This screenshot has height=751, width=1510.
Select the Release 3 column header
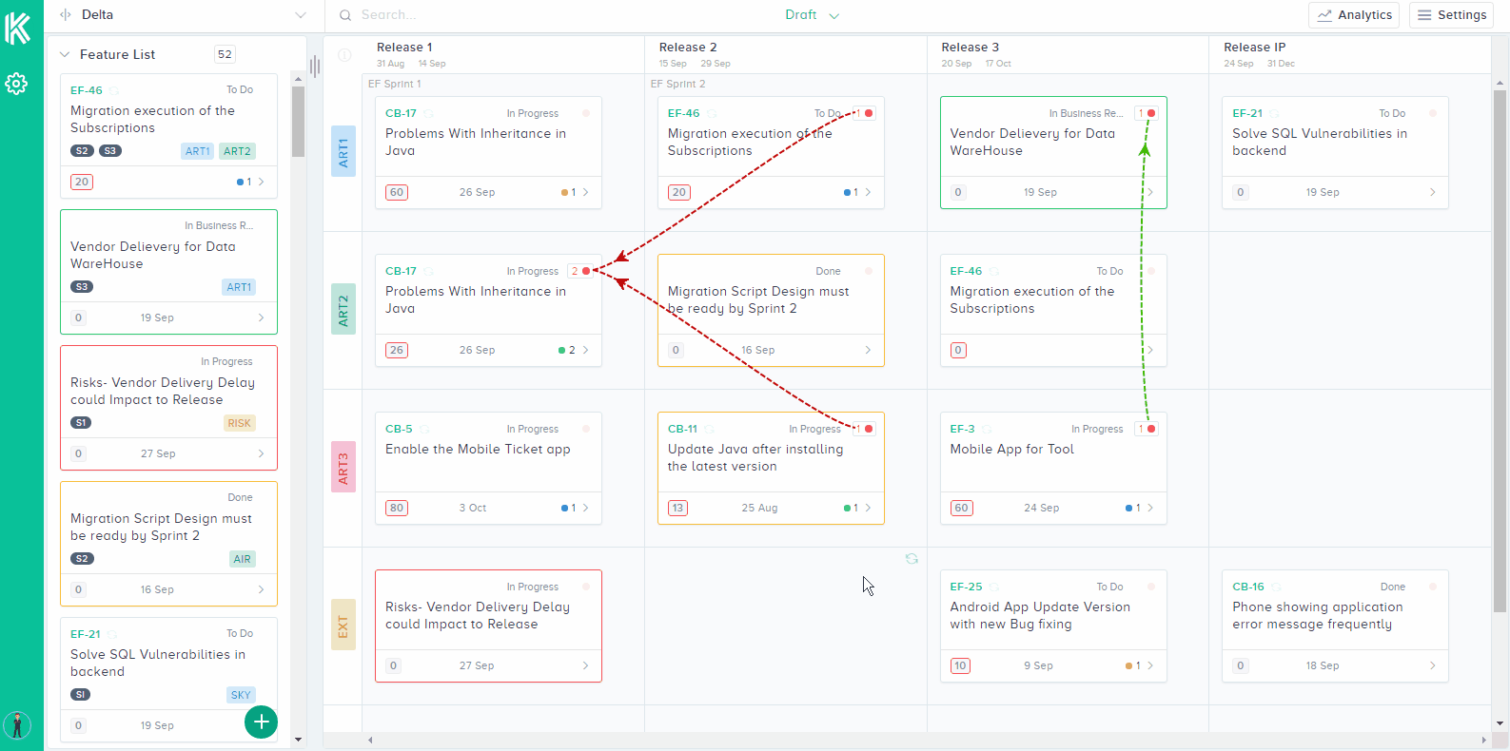(x=970, y=48)
